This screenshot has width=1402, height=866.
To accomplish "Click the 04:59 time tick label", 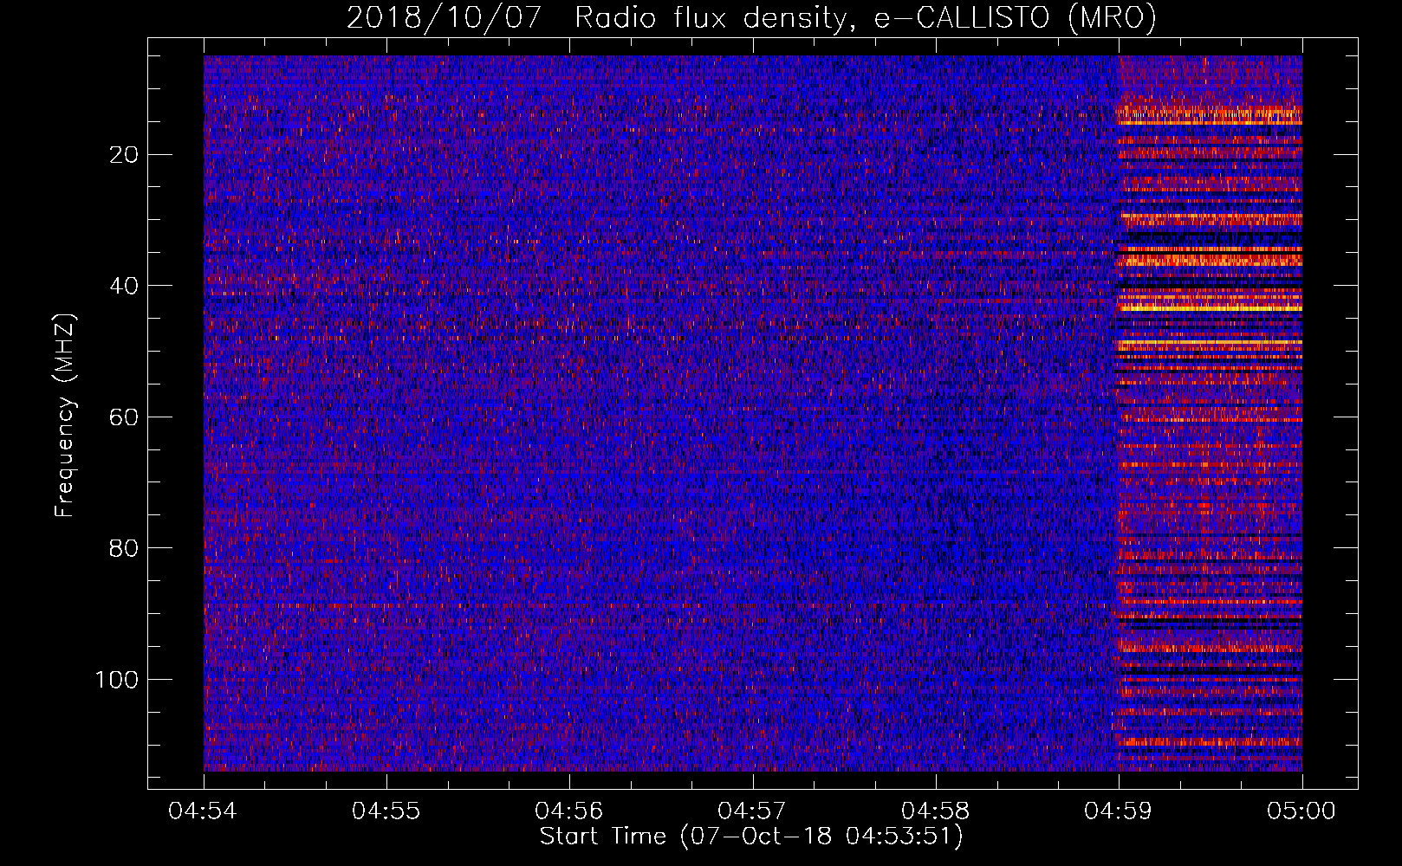I will coord(1119,811).
